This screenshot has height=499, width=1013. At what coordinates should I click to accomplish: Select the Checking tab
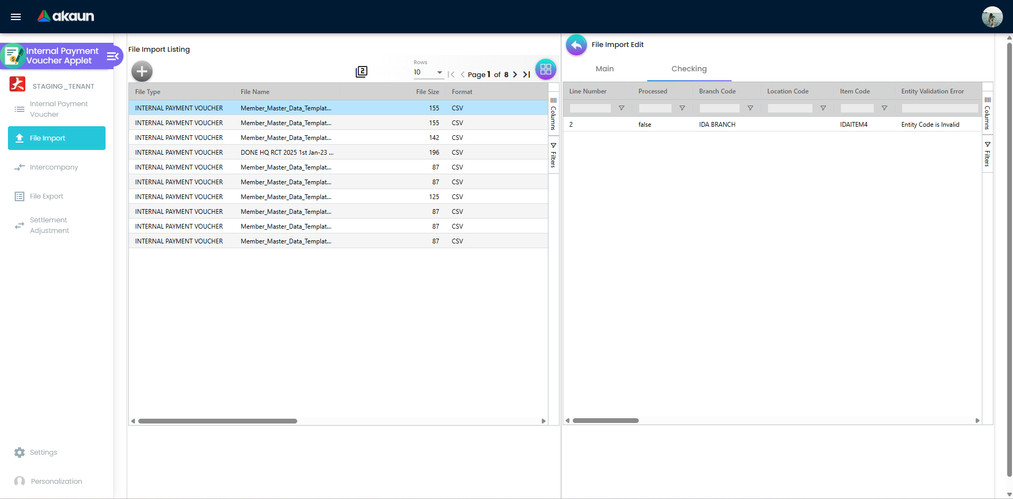688,69
